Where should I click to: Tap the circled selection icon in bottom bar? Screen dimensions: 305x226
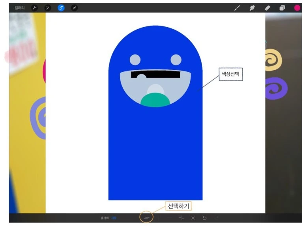(x=146, y=218)
